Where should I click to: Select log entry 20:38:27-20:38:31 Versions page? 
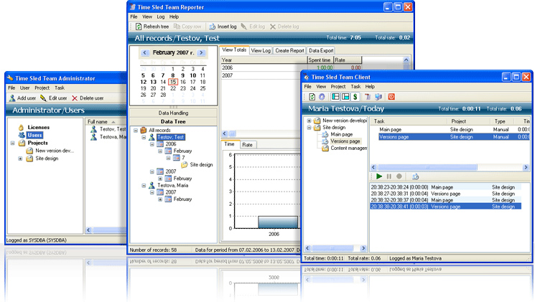pyautogui.click(x=445, y=194)
